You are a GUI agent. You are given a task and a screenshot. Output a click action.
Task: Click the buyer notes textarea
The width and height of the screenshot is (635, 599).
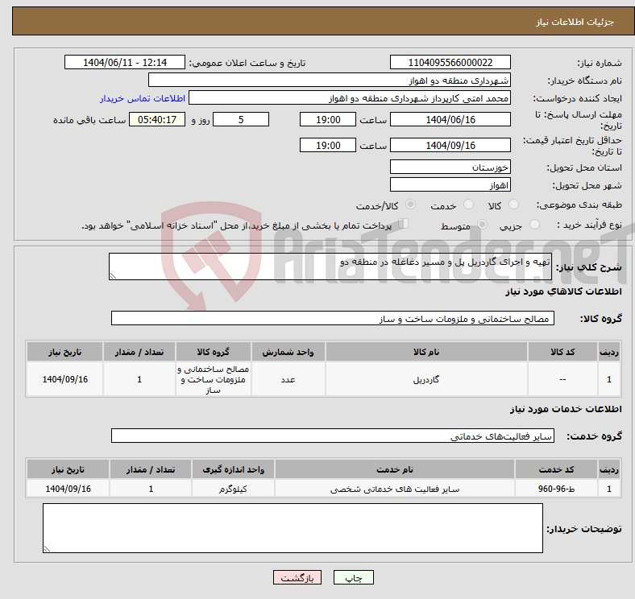tap(293, 528)
